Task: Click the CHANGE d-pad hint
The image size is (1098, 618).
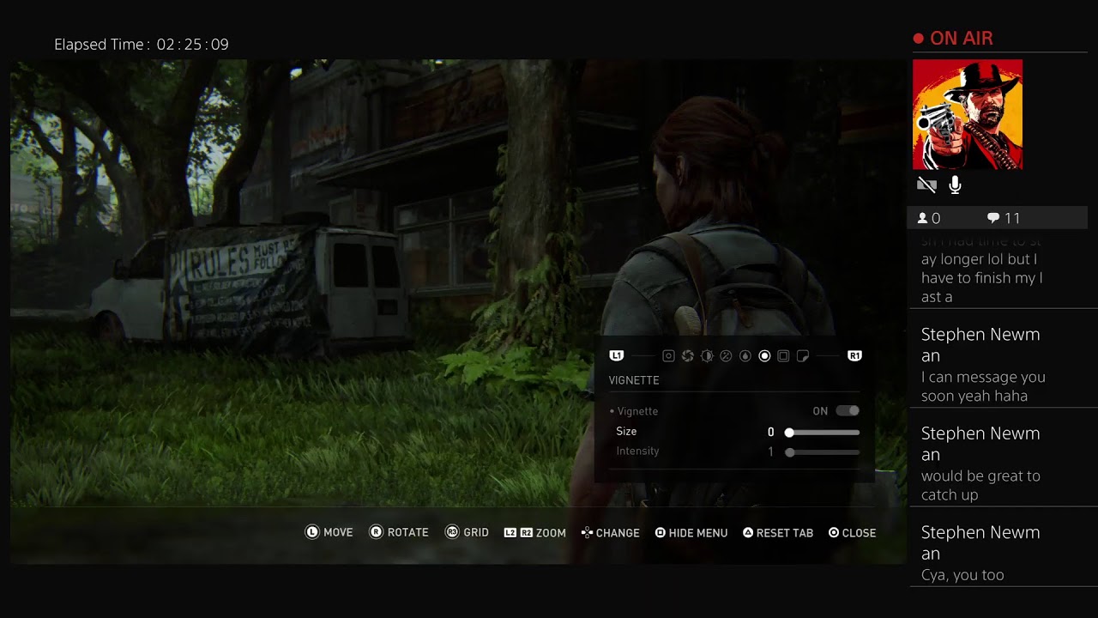Action: [610, 533]
